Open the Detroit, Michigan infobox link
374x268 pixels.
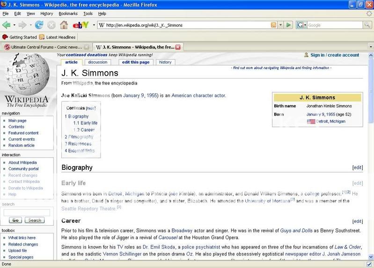click(x=330, y=121)
